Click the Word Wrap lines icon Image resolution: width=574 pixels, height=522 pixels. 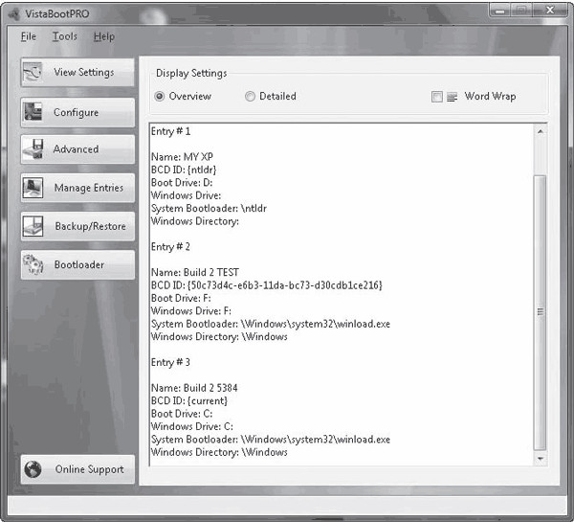click(453, 97)
